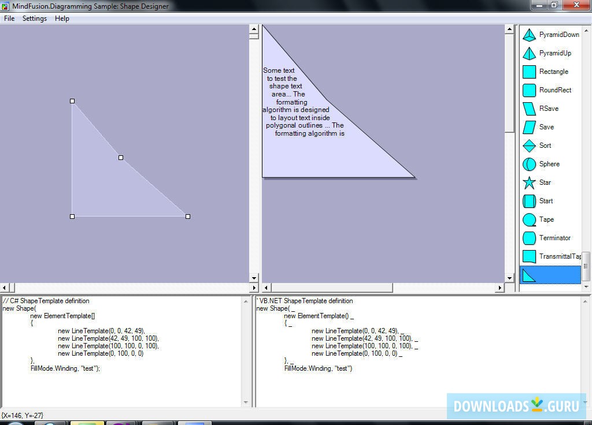The width and height of the screenshot is (592, 425).
Task: Click the middle selection handle on the triangle
Action: (120, 157)
